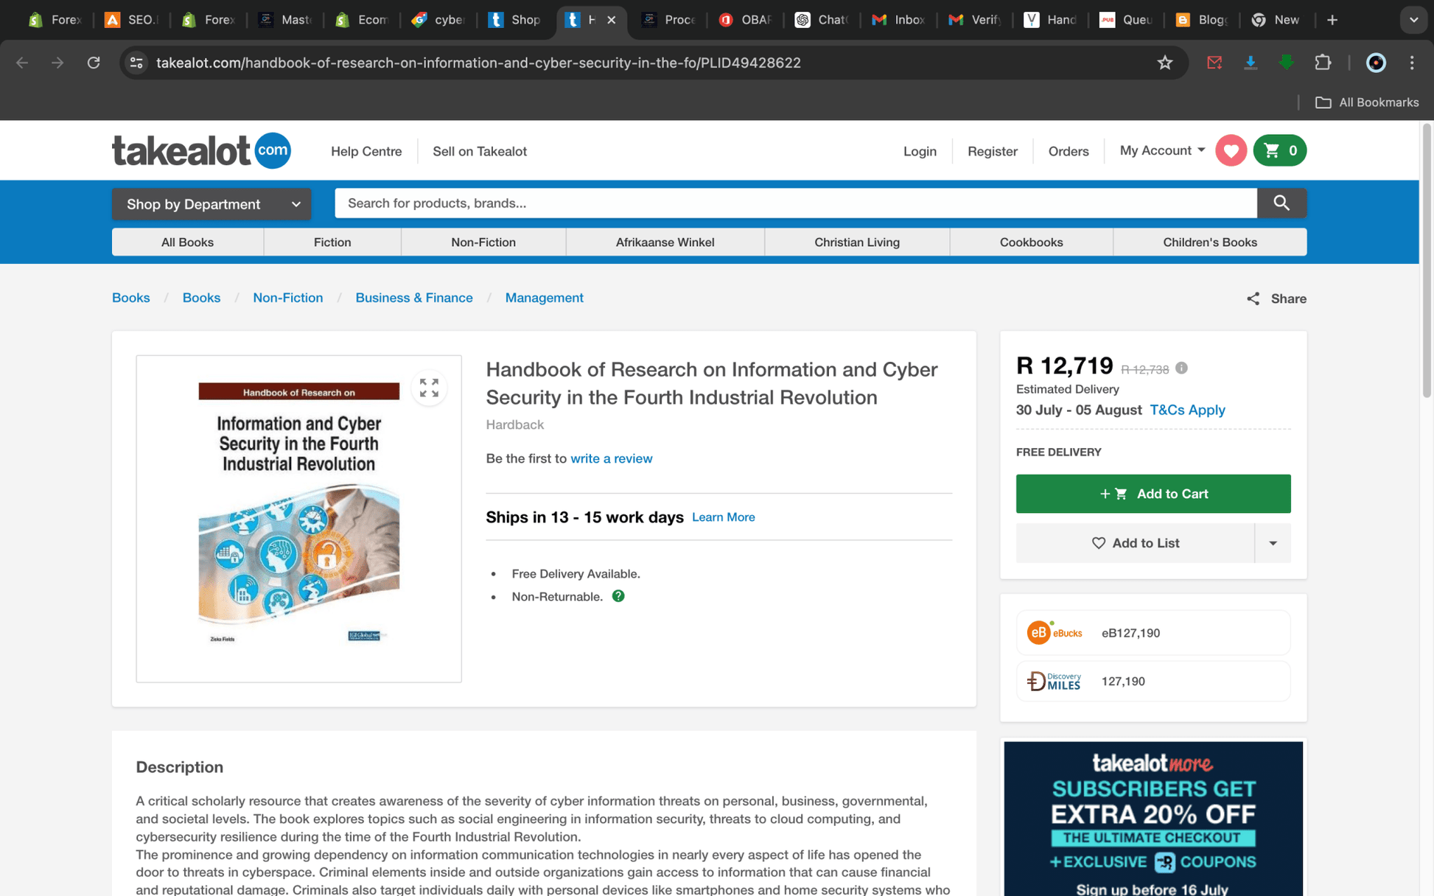Click the page vertical scrollbar

point(1427,262)
